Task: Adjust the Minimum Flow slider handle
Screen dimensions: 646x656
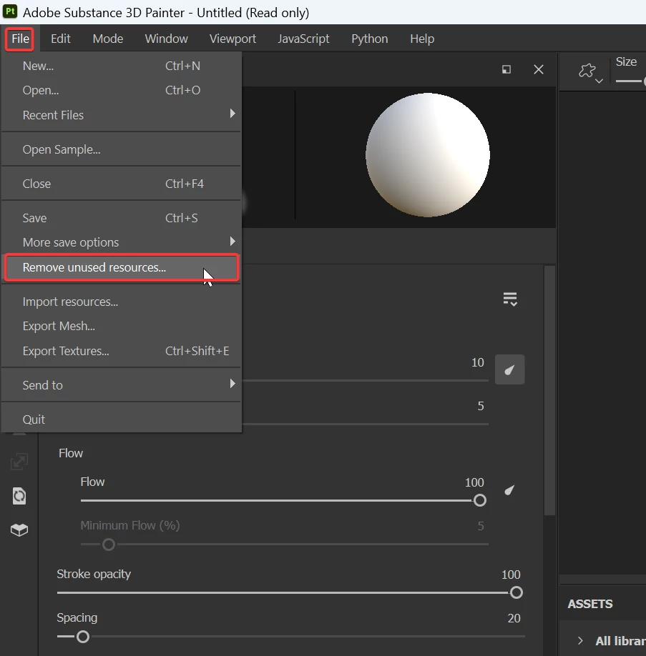Action: tap(109, 545)
